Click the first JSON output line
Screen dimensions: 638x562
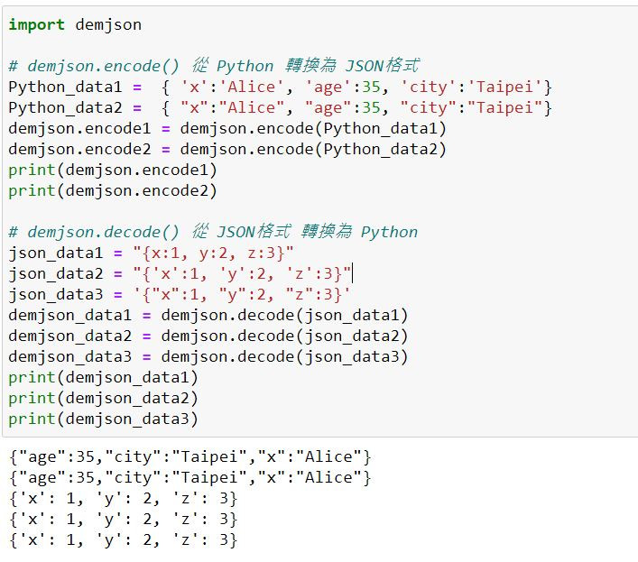pyautogui.click(x=190, y=457)
